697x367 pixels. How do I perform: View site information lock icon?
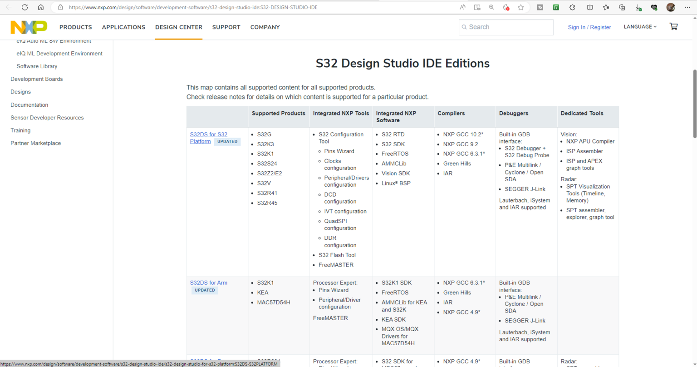[x=60, y=7]
